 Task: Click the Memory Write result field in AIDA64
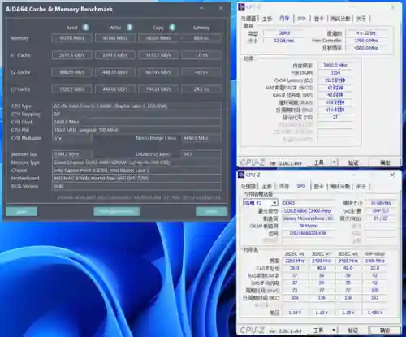tap(114, 38)
